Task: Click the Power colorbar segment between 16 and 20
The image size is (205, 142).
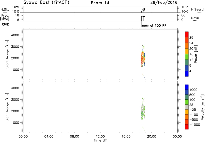Action: (x=187, y=51)
